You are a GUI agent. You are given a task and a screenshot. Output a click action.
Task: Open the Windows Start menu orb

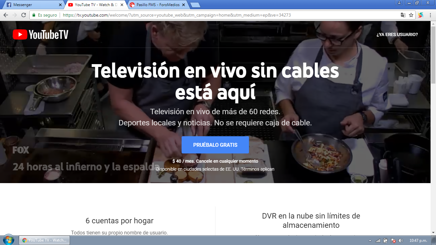(x=8, y=240)
